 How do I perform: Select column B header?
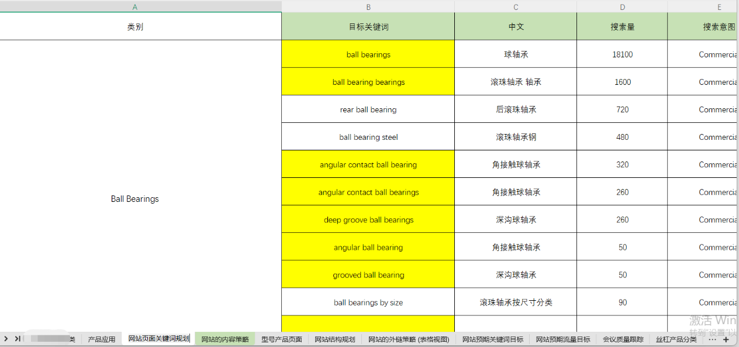368,7
